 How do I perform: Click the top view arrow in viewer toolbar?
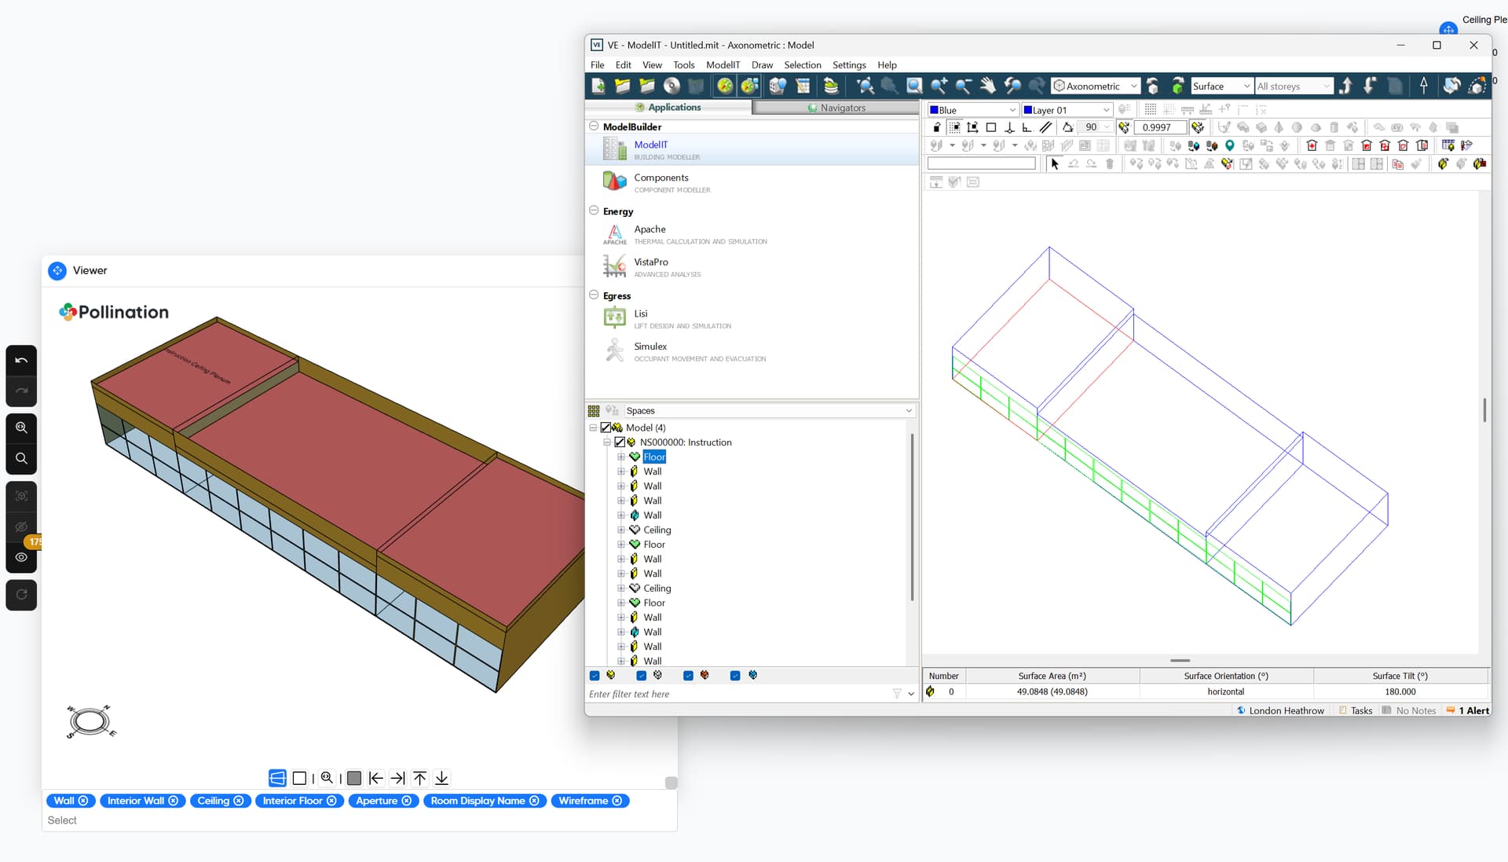click(x=420, y=778)
